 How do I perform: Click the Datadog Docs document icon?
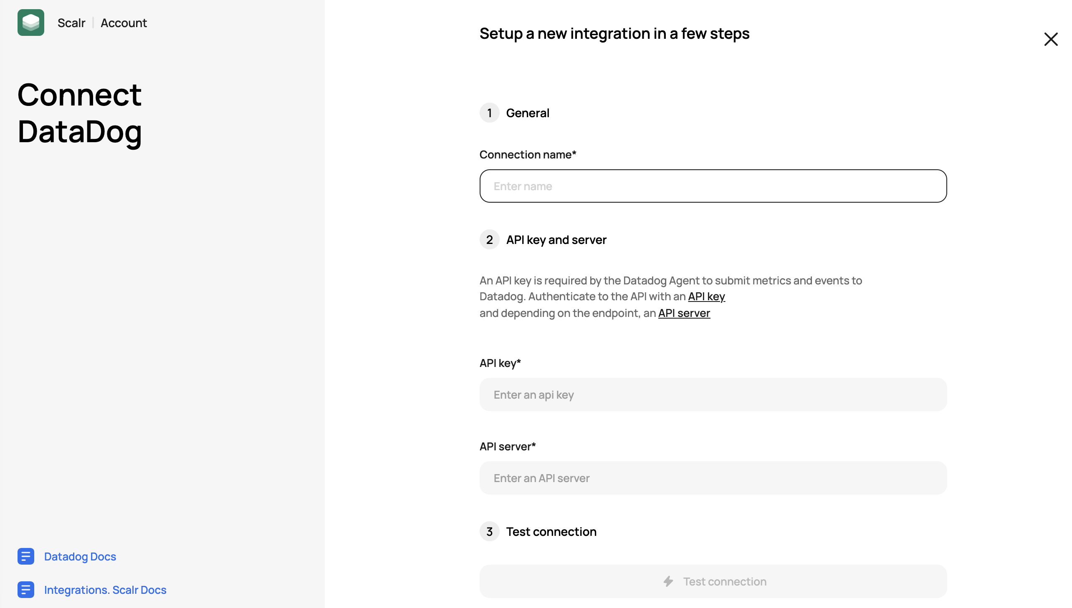[x=25, y=556]
